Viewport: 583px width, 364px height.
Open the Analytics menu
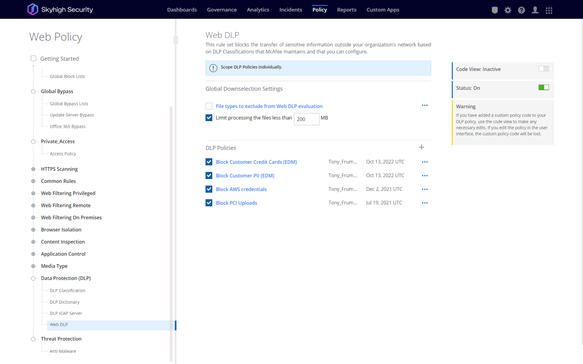[258, 10]
